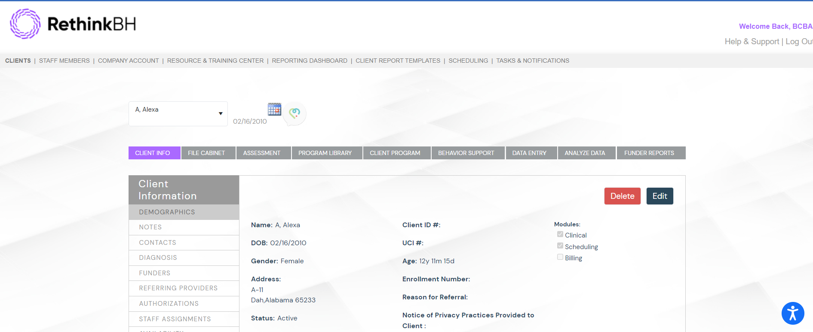This screenshot has height=332, width=813.
Task: Open Resource & Training Center
Action: [215, 61]
